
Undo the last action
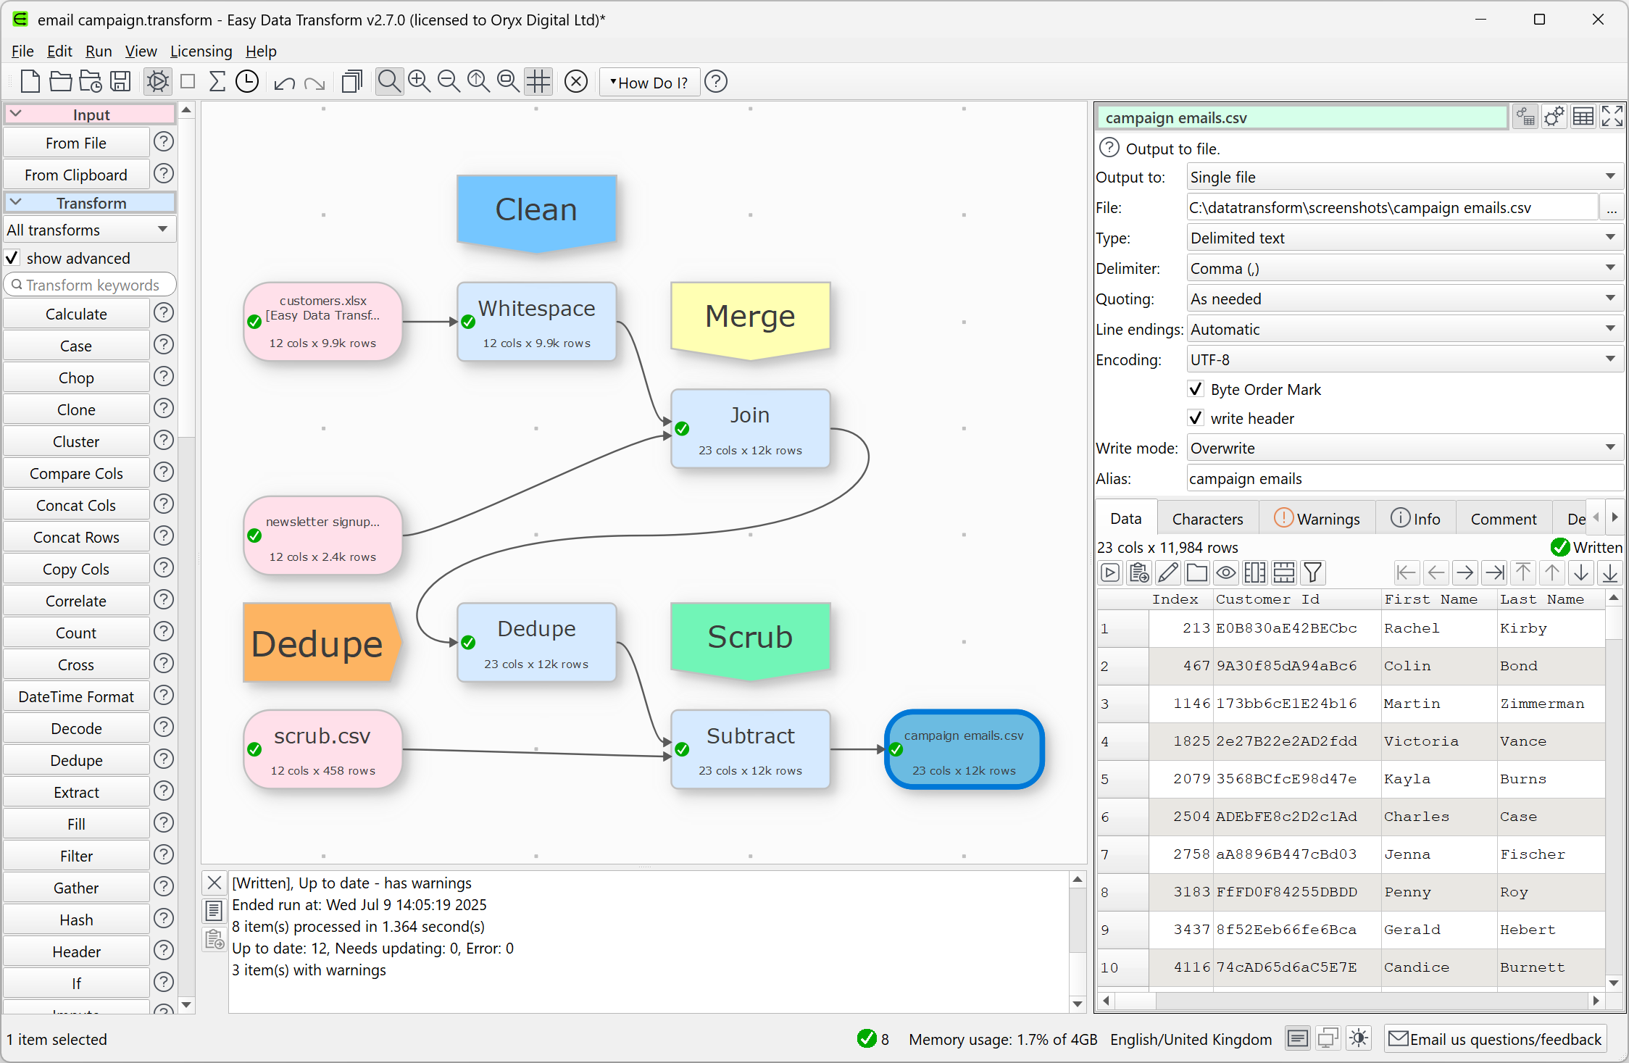click(x=284, y=83)
